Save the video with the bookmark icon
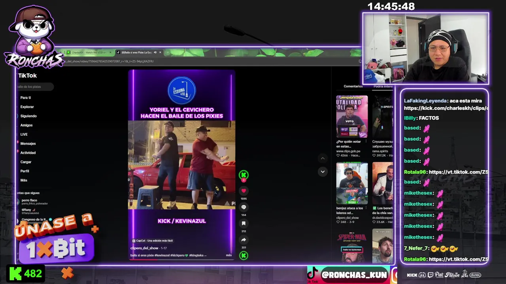The width and height of the screenshot is (506, 284). 244,223
